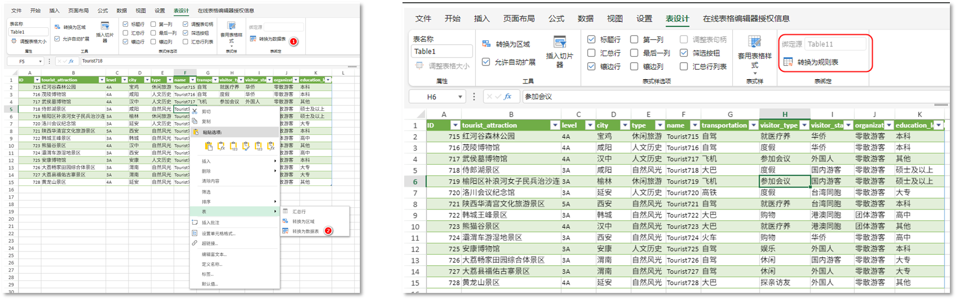The height and width of the screenshot is (300, 957).
Task: Click 复制 copy icon in context menu
Action: point(195,121)
